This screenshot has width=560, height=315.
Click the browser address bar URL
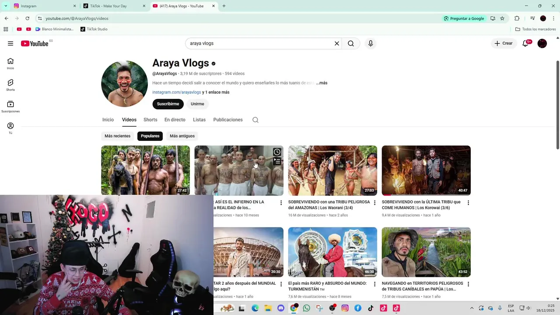pyautogui.click(x=77, y=18)
